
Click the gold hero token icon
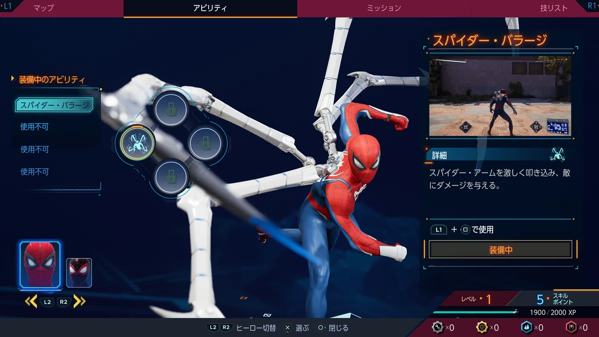click(x=482, y=328)
